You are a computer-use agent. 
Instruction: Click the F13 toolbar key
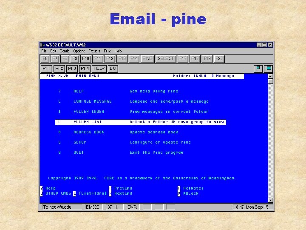tap(122, 59)
